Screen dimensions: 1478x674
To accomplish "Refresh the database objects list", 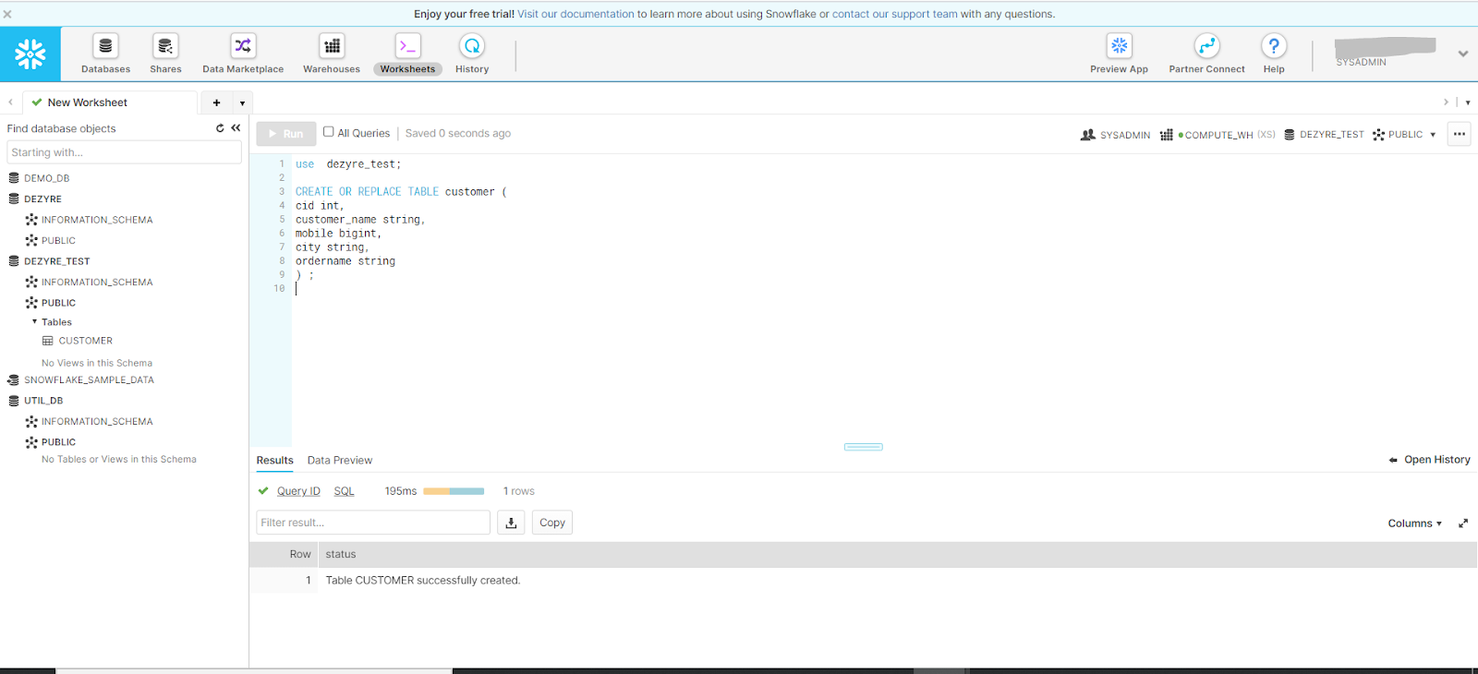I will click(220, 128).
